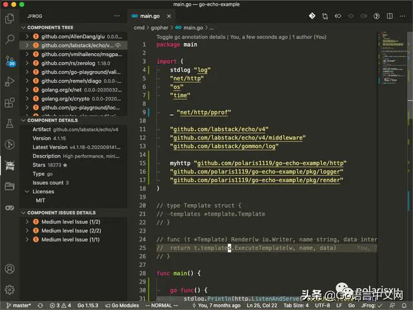
Task: Open the Run and Debug view
Action: (10, 82)
